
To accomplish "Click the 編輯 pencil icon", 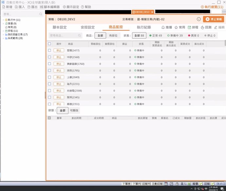I will (x=216, y=27).
